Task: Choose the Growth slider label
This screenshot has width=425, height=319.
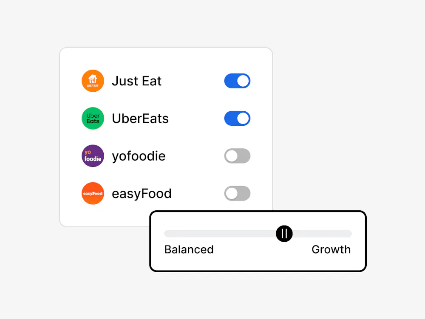Action: [331, 249]
